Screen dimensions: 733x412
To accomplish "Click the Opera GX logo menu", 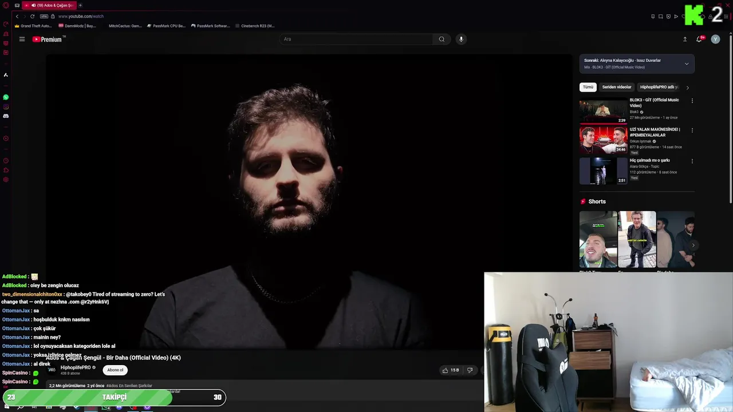I will [6, 5].
